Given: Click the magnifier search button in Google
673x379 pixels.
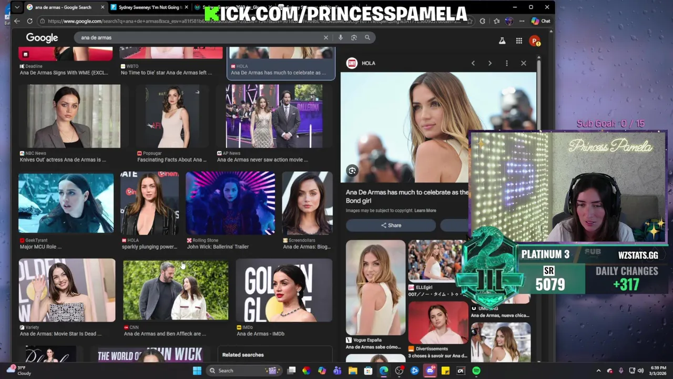Looking at the screenshot, I should point(368,37).
